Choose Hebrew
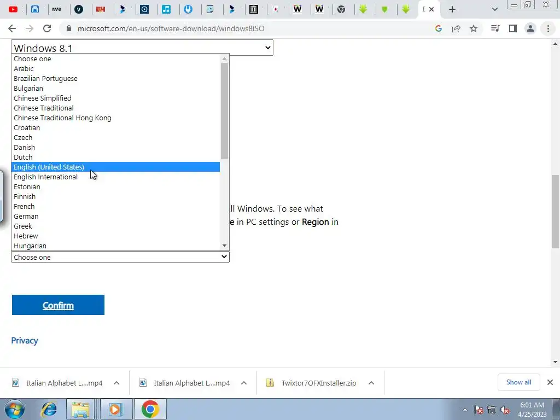Image resolution: width=560 pixels, height=420 pixels. [115, 236]
